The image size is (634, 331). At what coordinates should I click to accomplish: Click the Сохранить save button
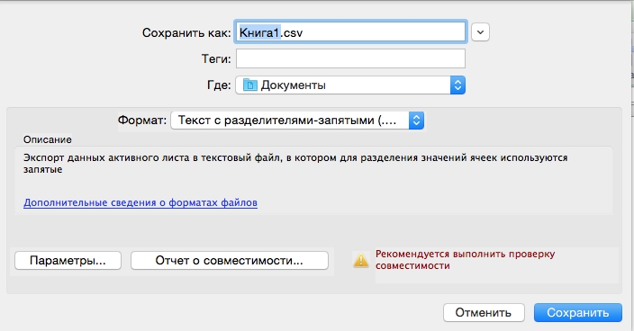tap(578, 313)
